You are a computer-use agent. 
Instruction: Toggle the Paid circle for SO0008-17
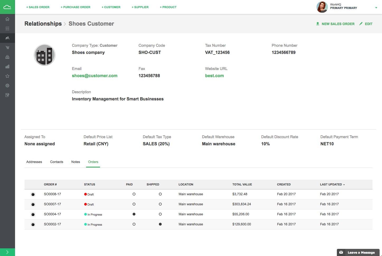click(x=134, y=194)
